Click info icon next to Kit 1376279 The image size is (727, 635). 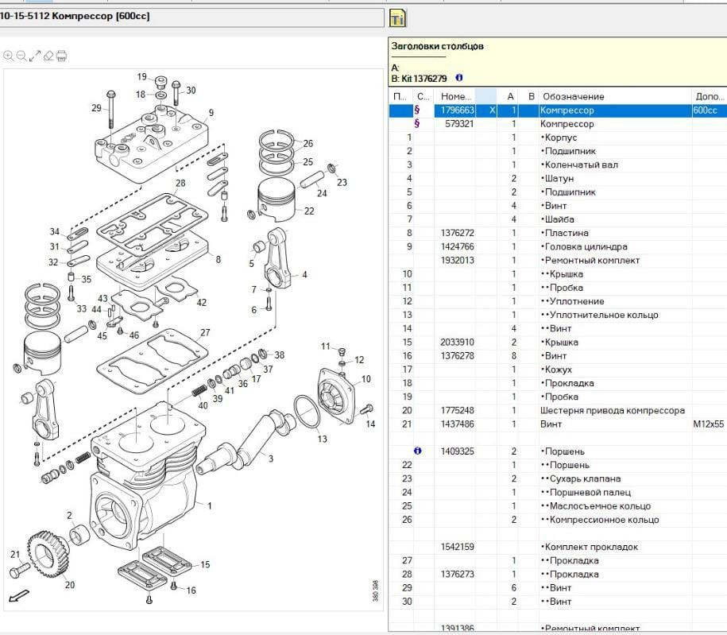[x=459, y=79]
